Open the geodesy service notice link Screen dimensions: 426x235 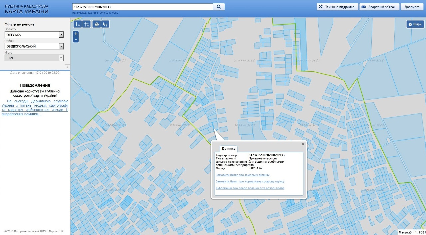[35, 108]
